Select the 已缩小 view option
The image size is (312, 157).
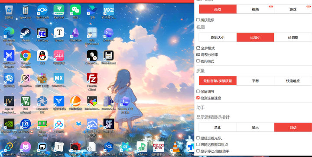click(x=255, y=37)
